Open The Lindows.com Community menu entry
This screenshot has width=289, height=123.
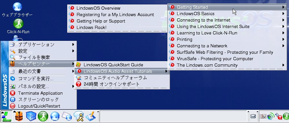pos(227,65)
